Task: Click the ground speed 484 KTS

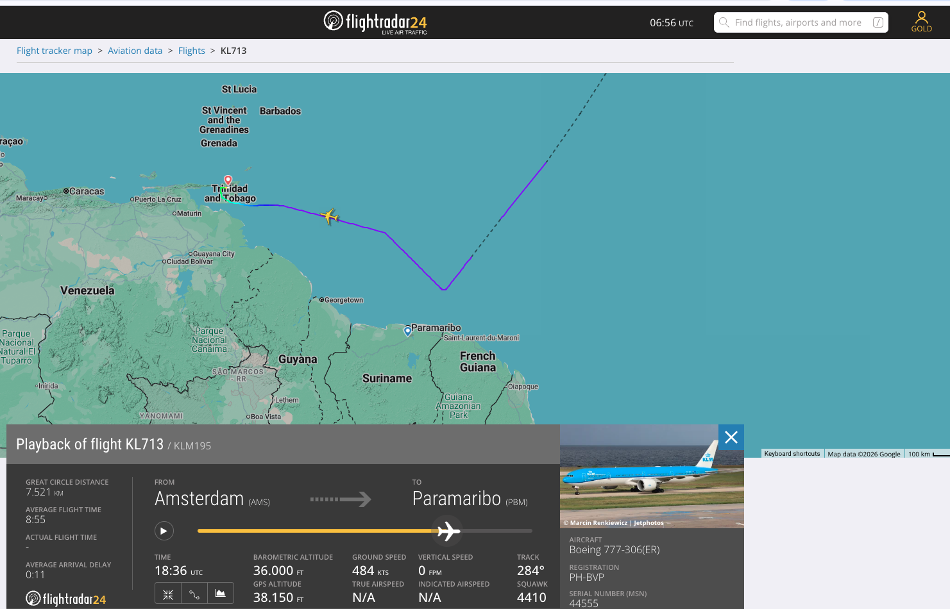Action: click(x=370, y=571)
